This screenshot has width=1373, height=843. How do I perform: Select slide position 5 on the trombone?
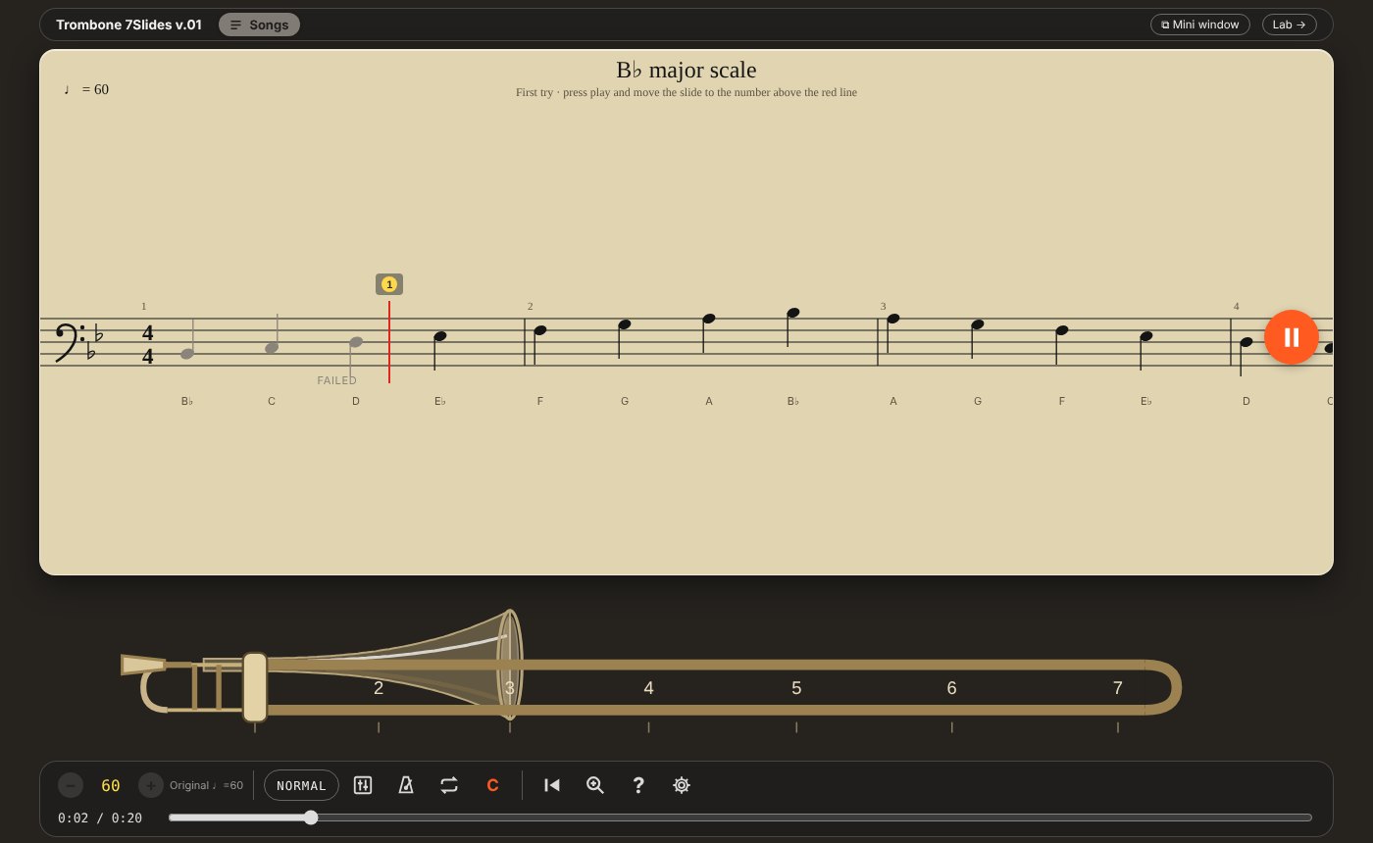coord(796,688)
